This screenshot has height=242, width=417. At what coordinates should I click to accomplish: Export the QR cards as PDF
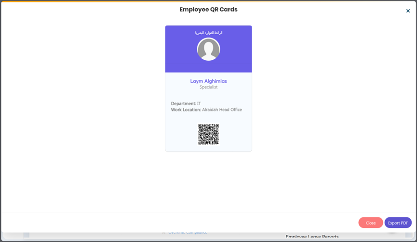point(398,223)
